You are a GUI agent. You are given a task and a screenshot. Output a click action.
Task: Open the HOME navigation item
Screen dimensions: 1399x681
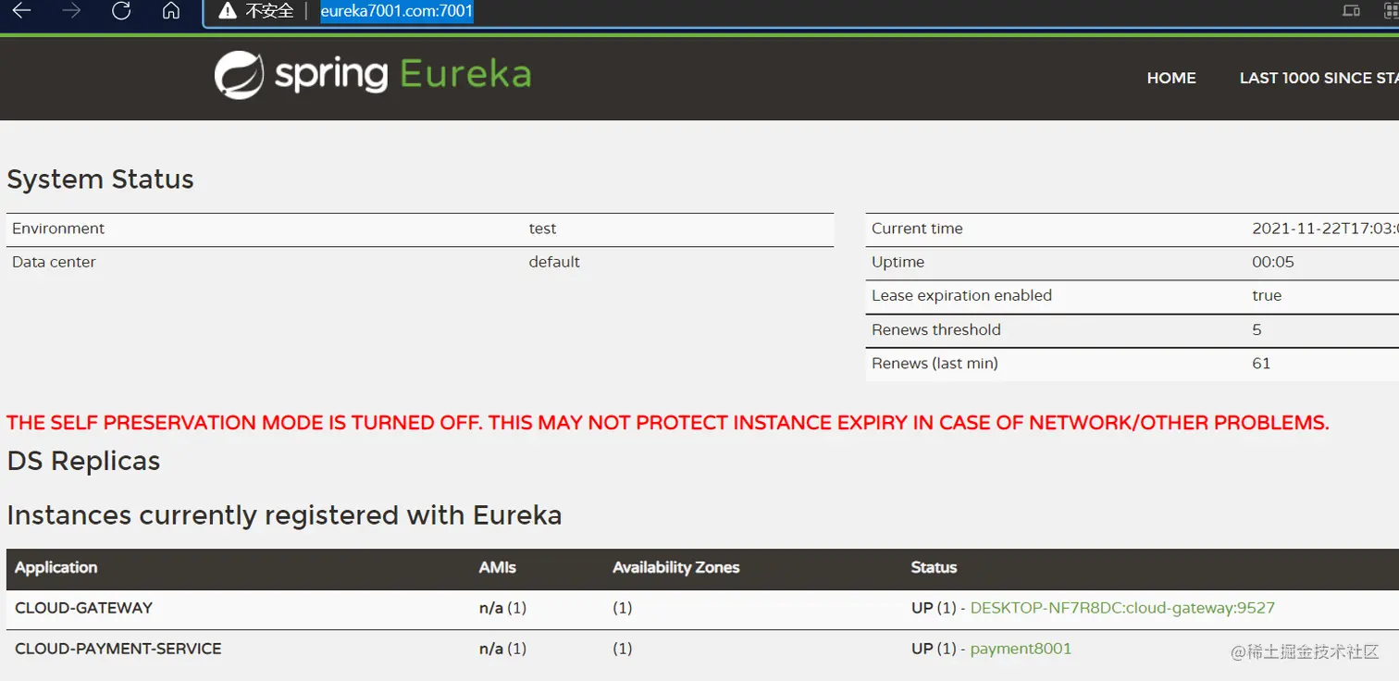tap(1171, 79)
